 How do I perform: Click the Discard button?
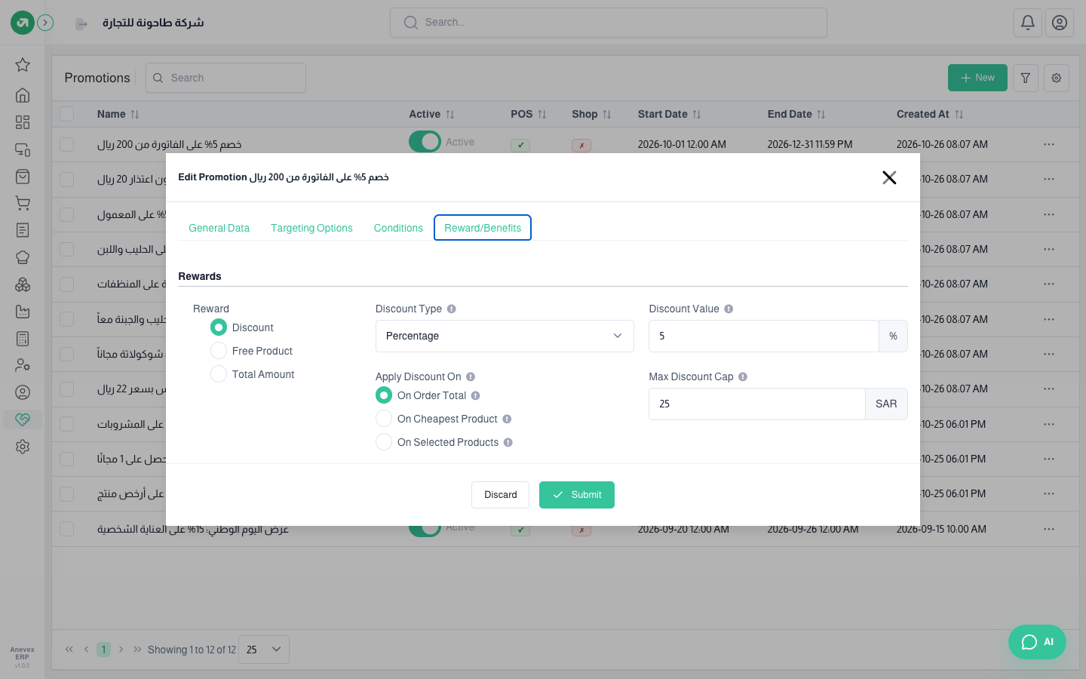coord(501,495)
